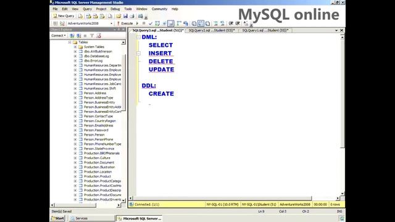Viewport: 395px width, 222px height.
Task: Click the Cancel Executing Query stop icon
Action: (x=144, y=23)
